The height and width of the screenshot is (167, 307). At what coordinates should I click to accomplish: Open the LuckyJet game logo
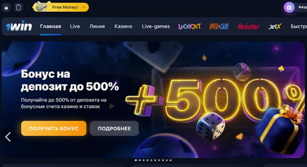[190, 26]
